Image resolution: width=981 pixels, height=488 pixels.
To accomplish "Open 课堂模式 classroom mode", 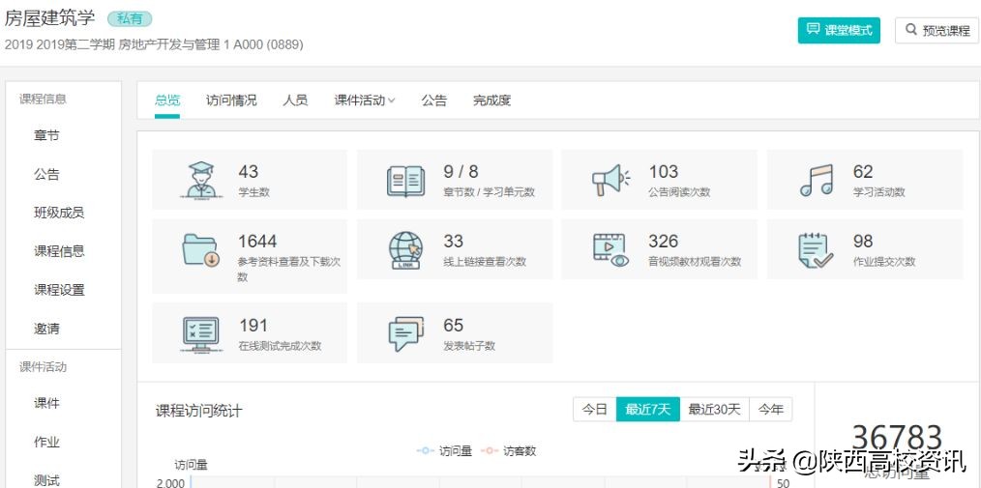I will coord(839,30).
